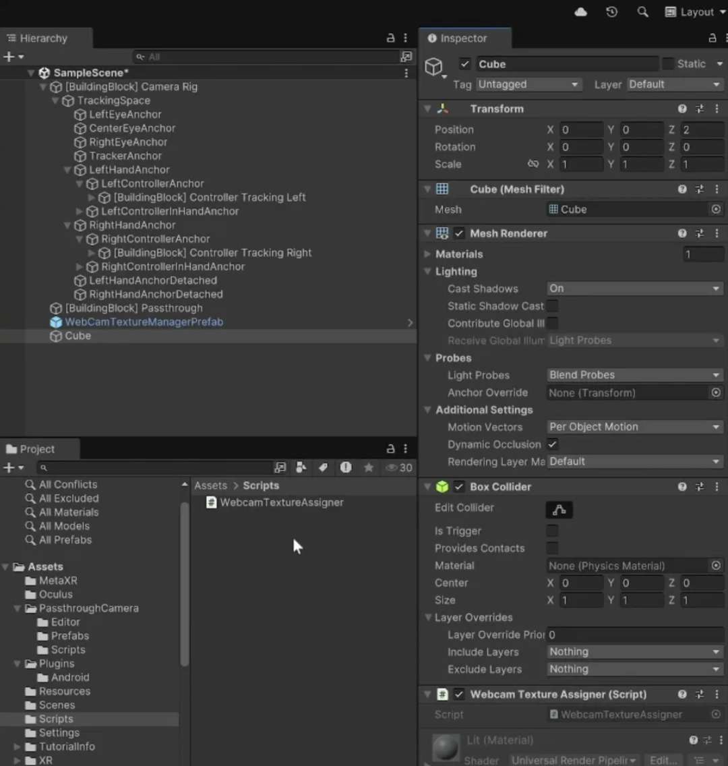
Task: Disable Dynamic Occlusion checkbox
Action: coord(553,444)
